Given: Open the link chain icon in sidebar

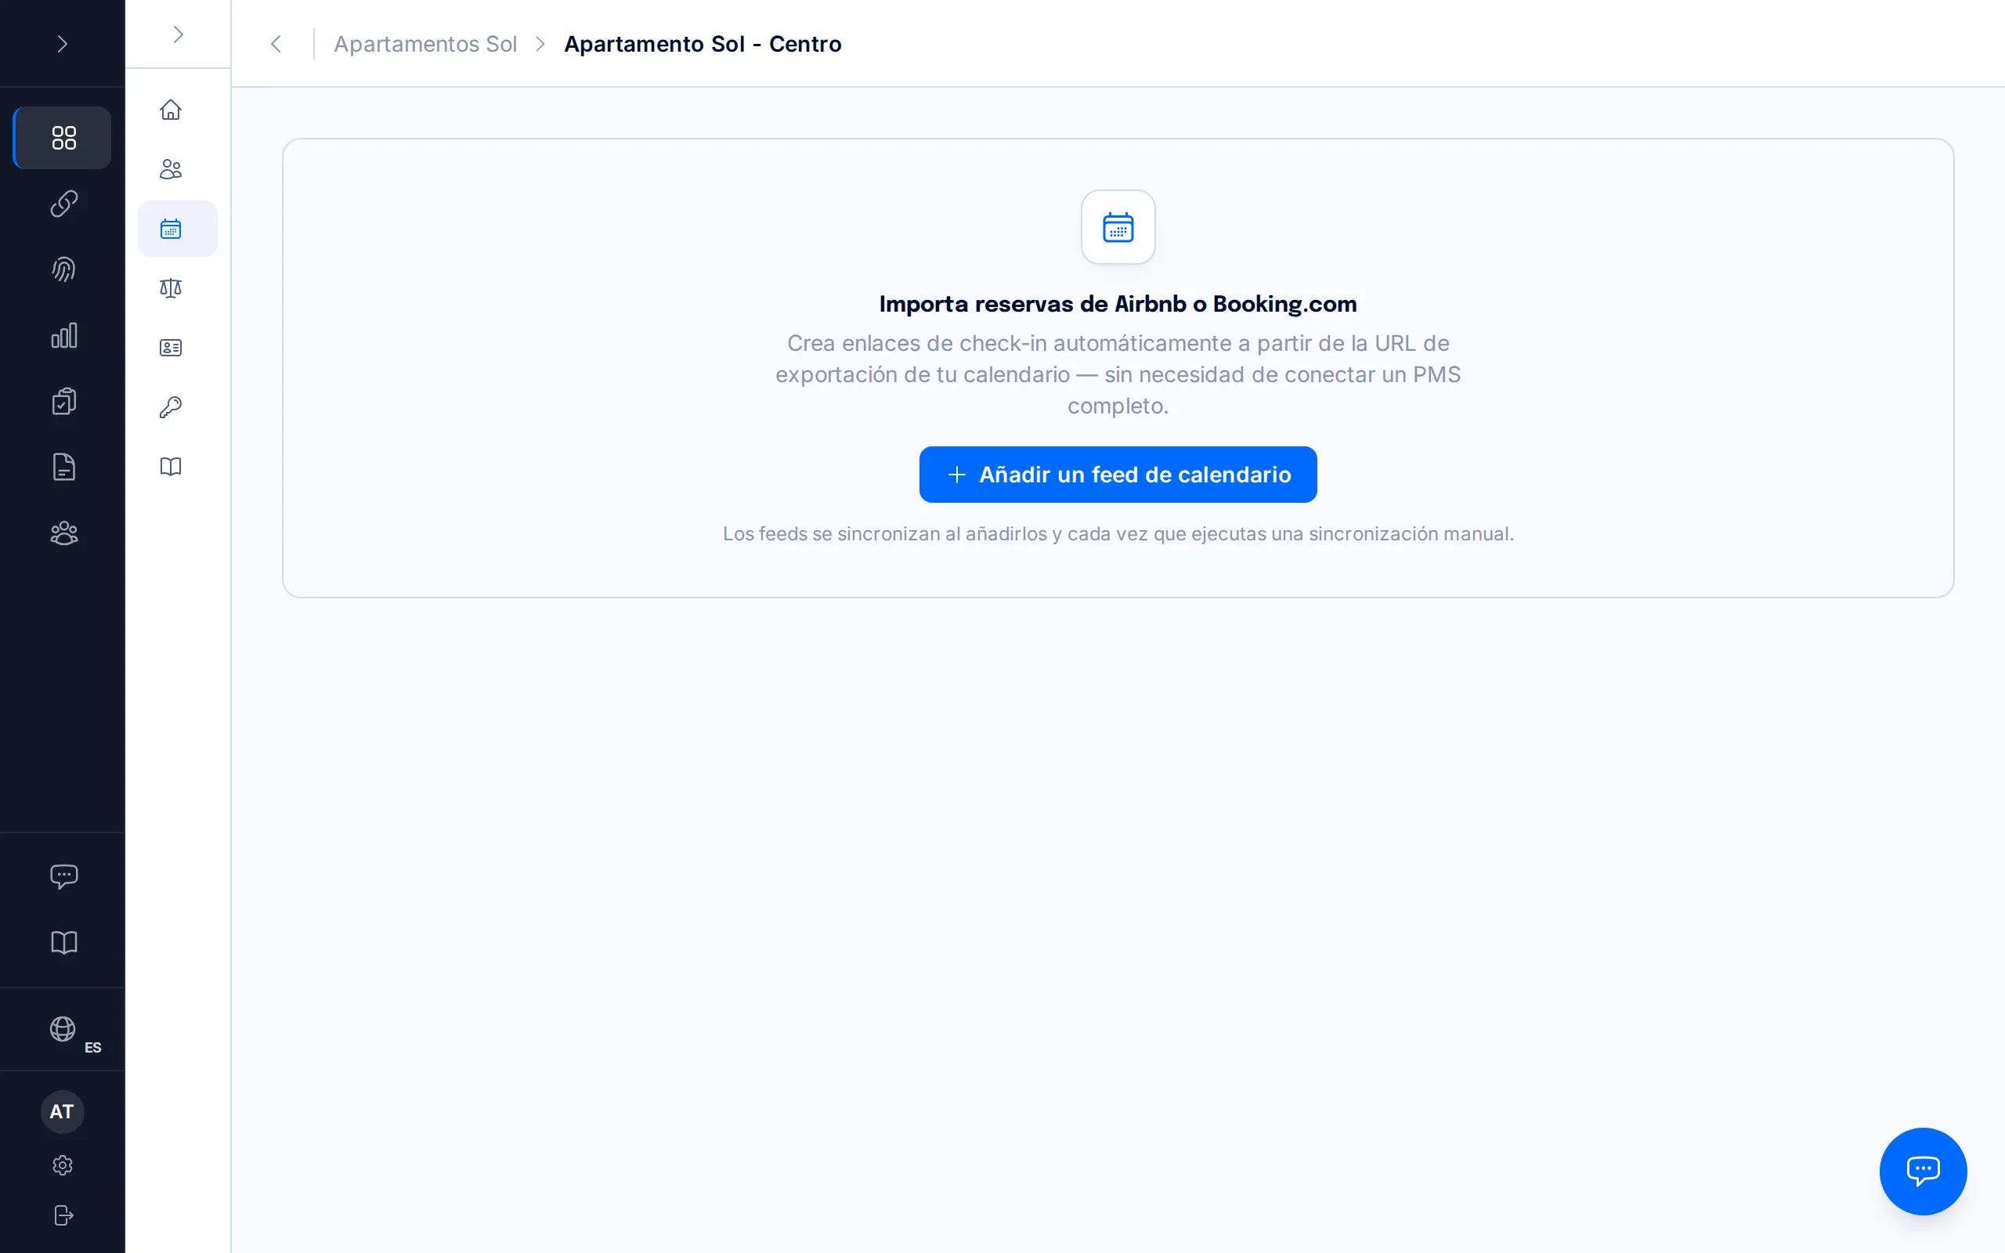Looking at the screenshot, I should [63, 204].
